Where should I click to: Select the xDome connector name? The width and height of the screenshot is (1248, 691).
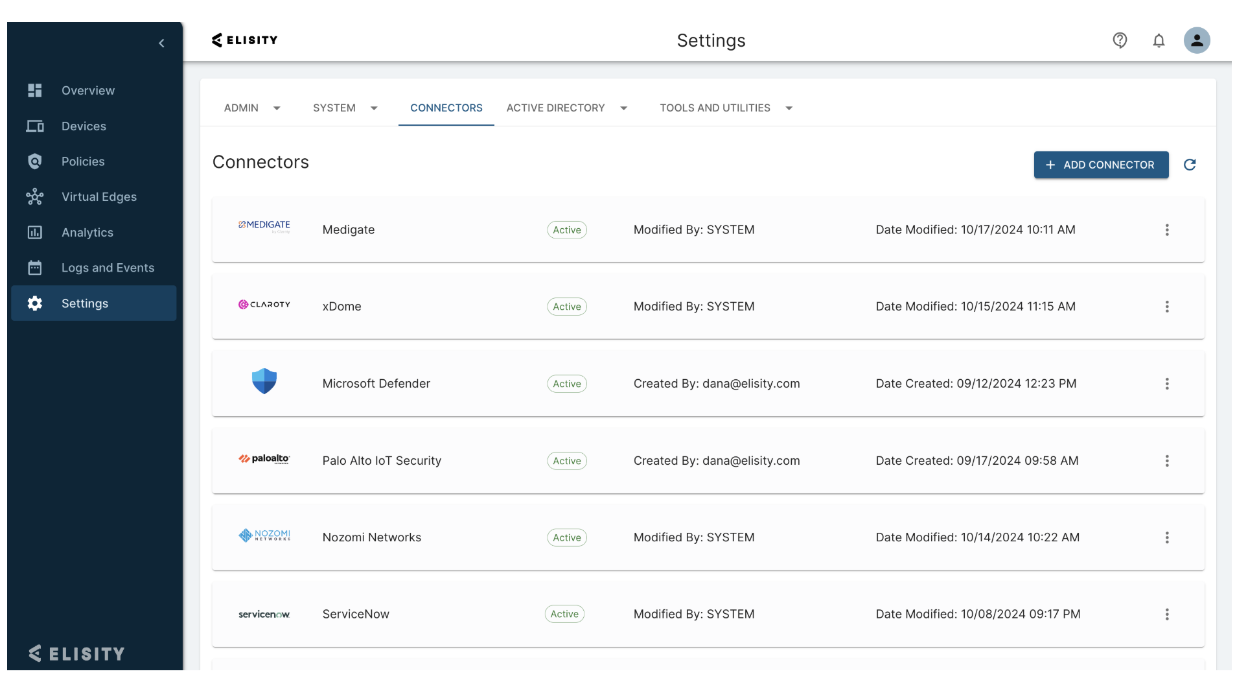pyautogui.click(x=342, y=307)
